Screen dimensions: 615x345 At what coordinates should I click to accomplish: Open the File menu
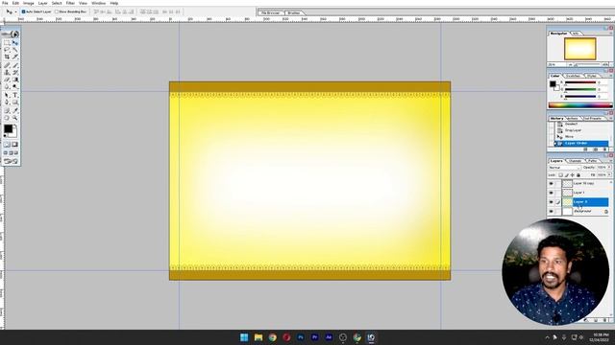(5, 3)
